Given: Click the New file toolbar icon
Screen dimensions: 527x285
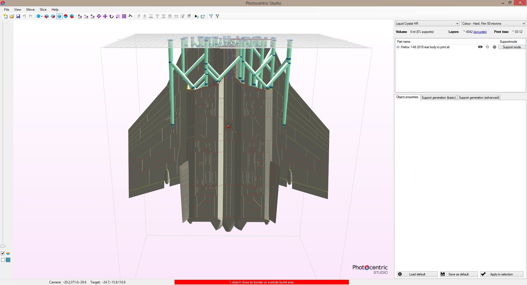Looking at the screenshot, I should click(5, 16).
